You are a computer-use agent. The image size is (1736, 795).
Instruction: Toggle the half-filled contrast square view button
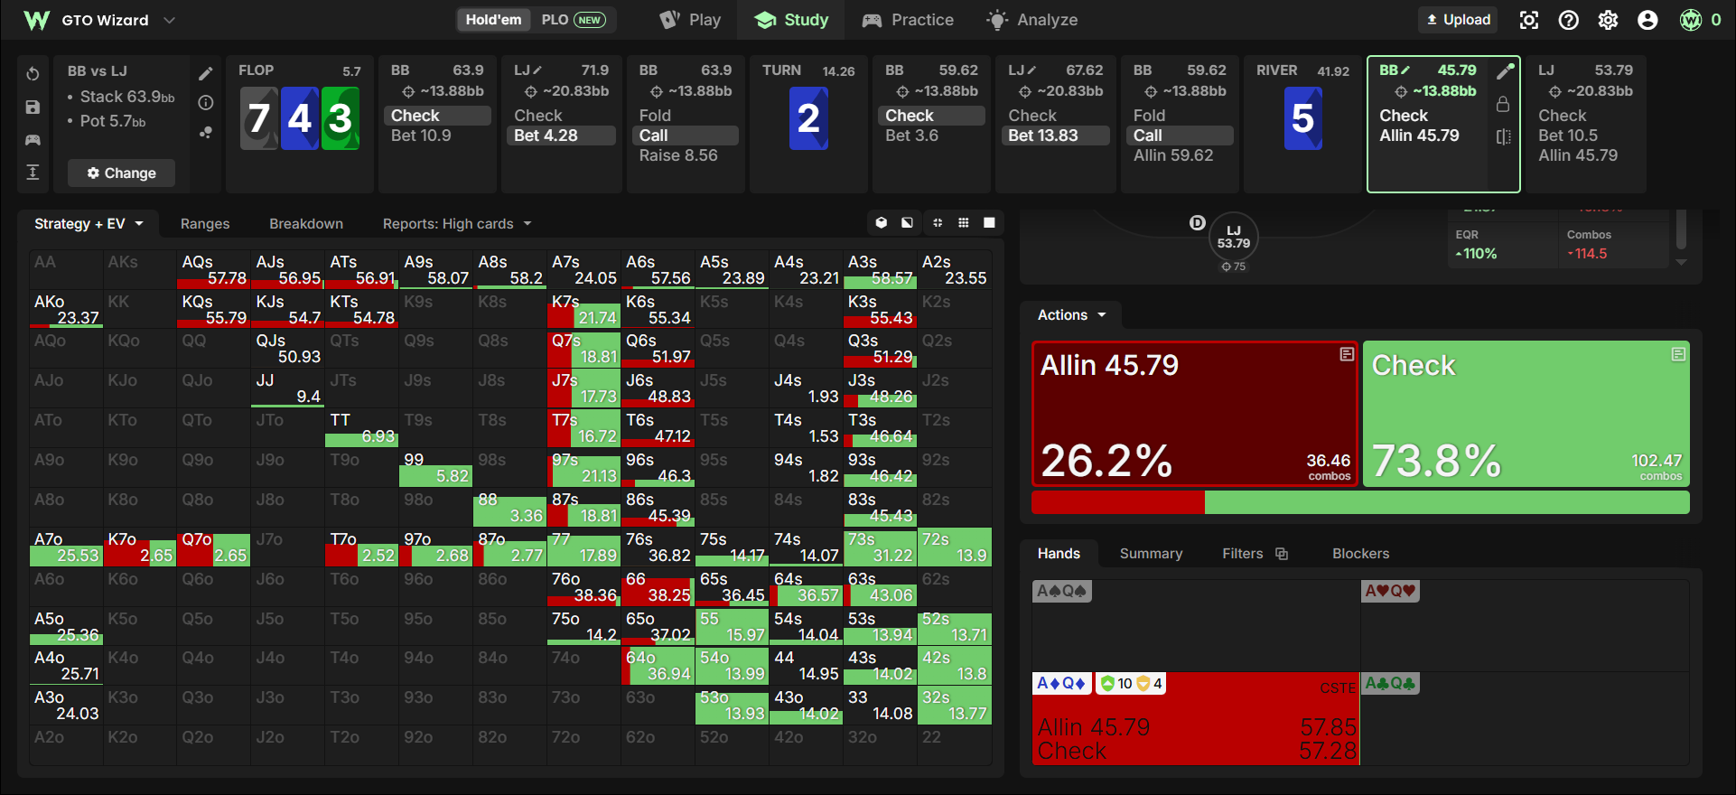pyautogui.click(x=907, y=223)
